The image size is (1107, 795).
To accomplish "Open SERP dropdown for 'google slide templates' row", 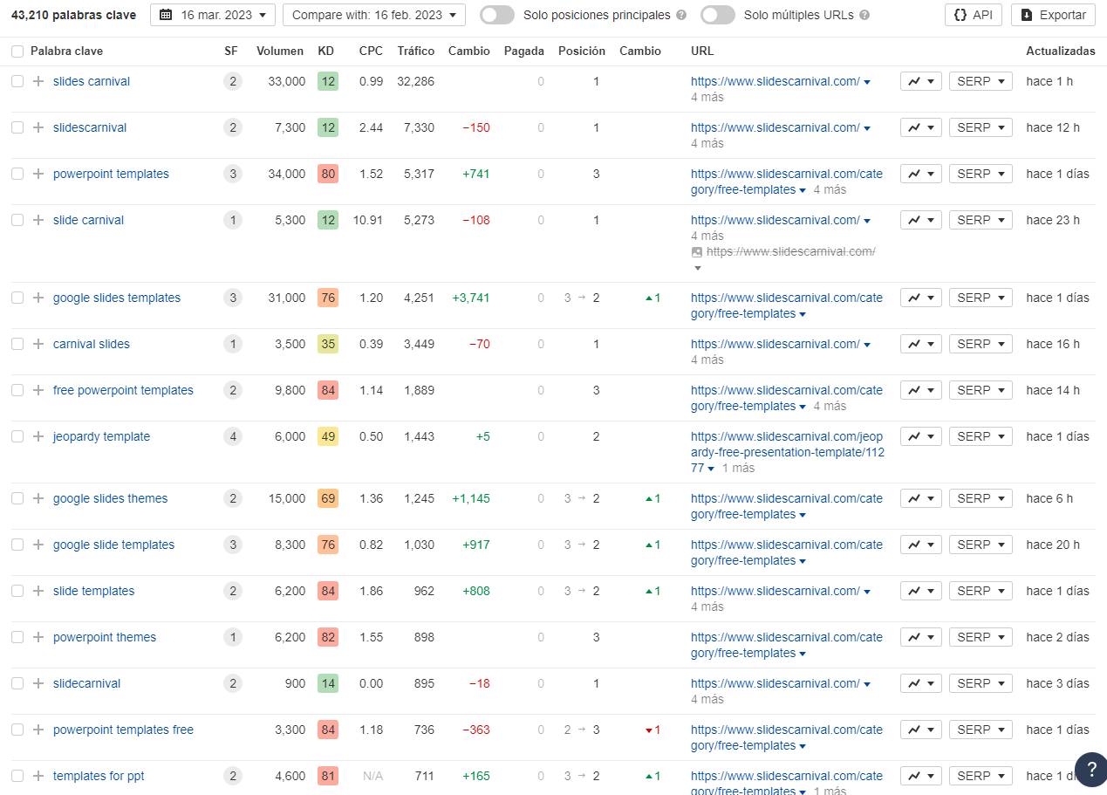I will click(981, 545).
